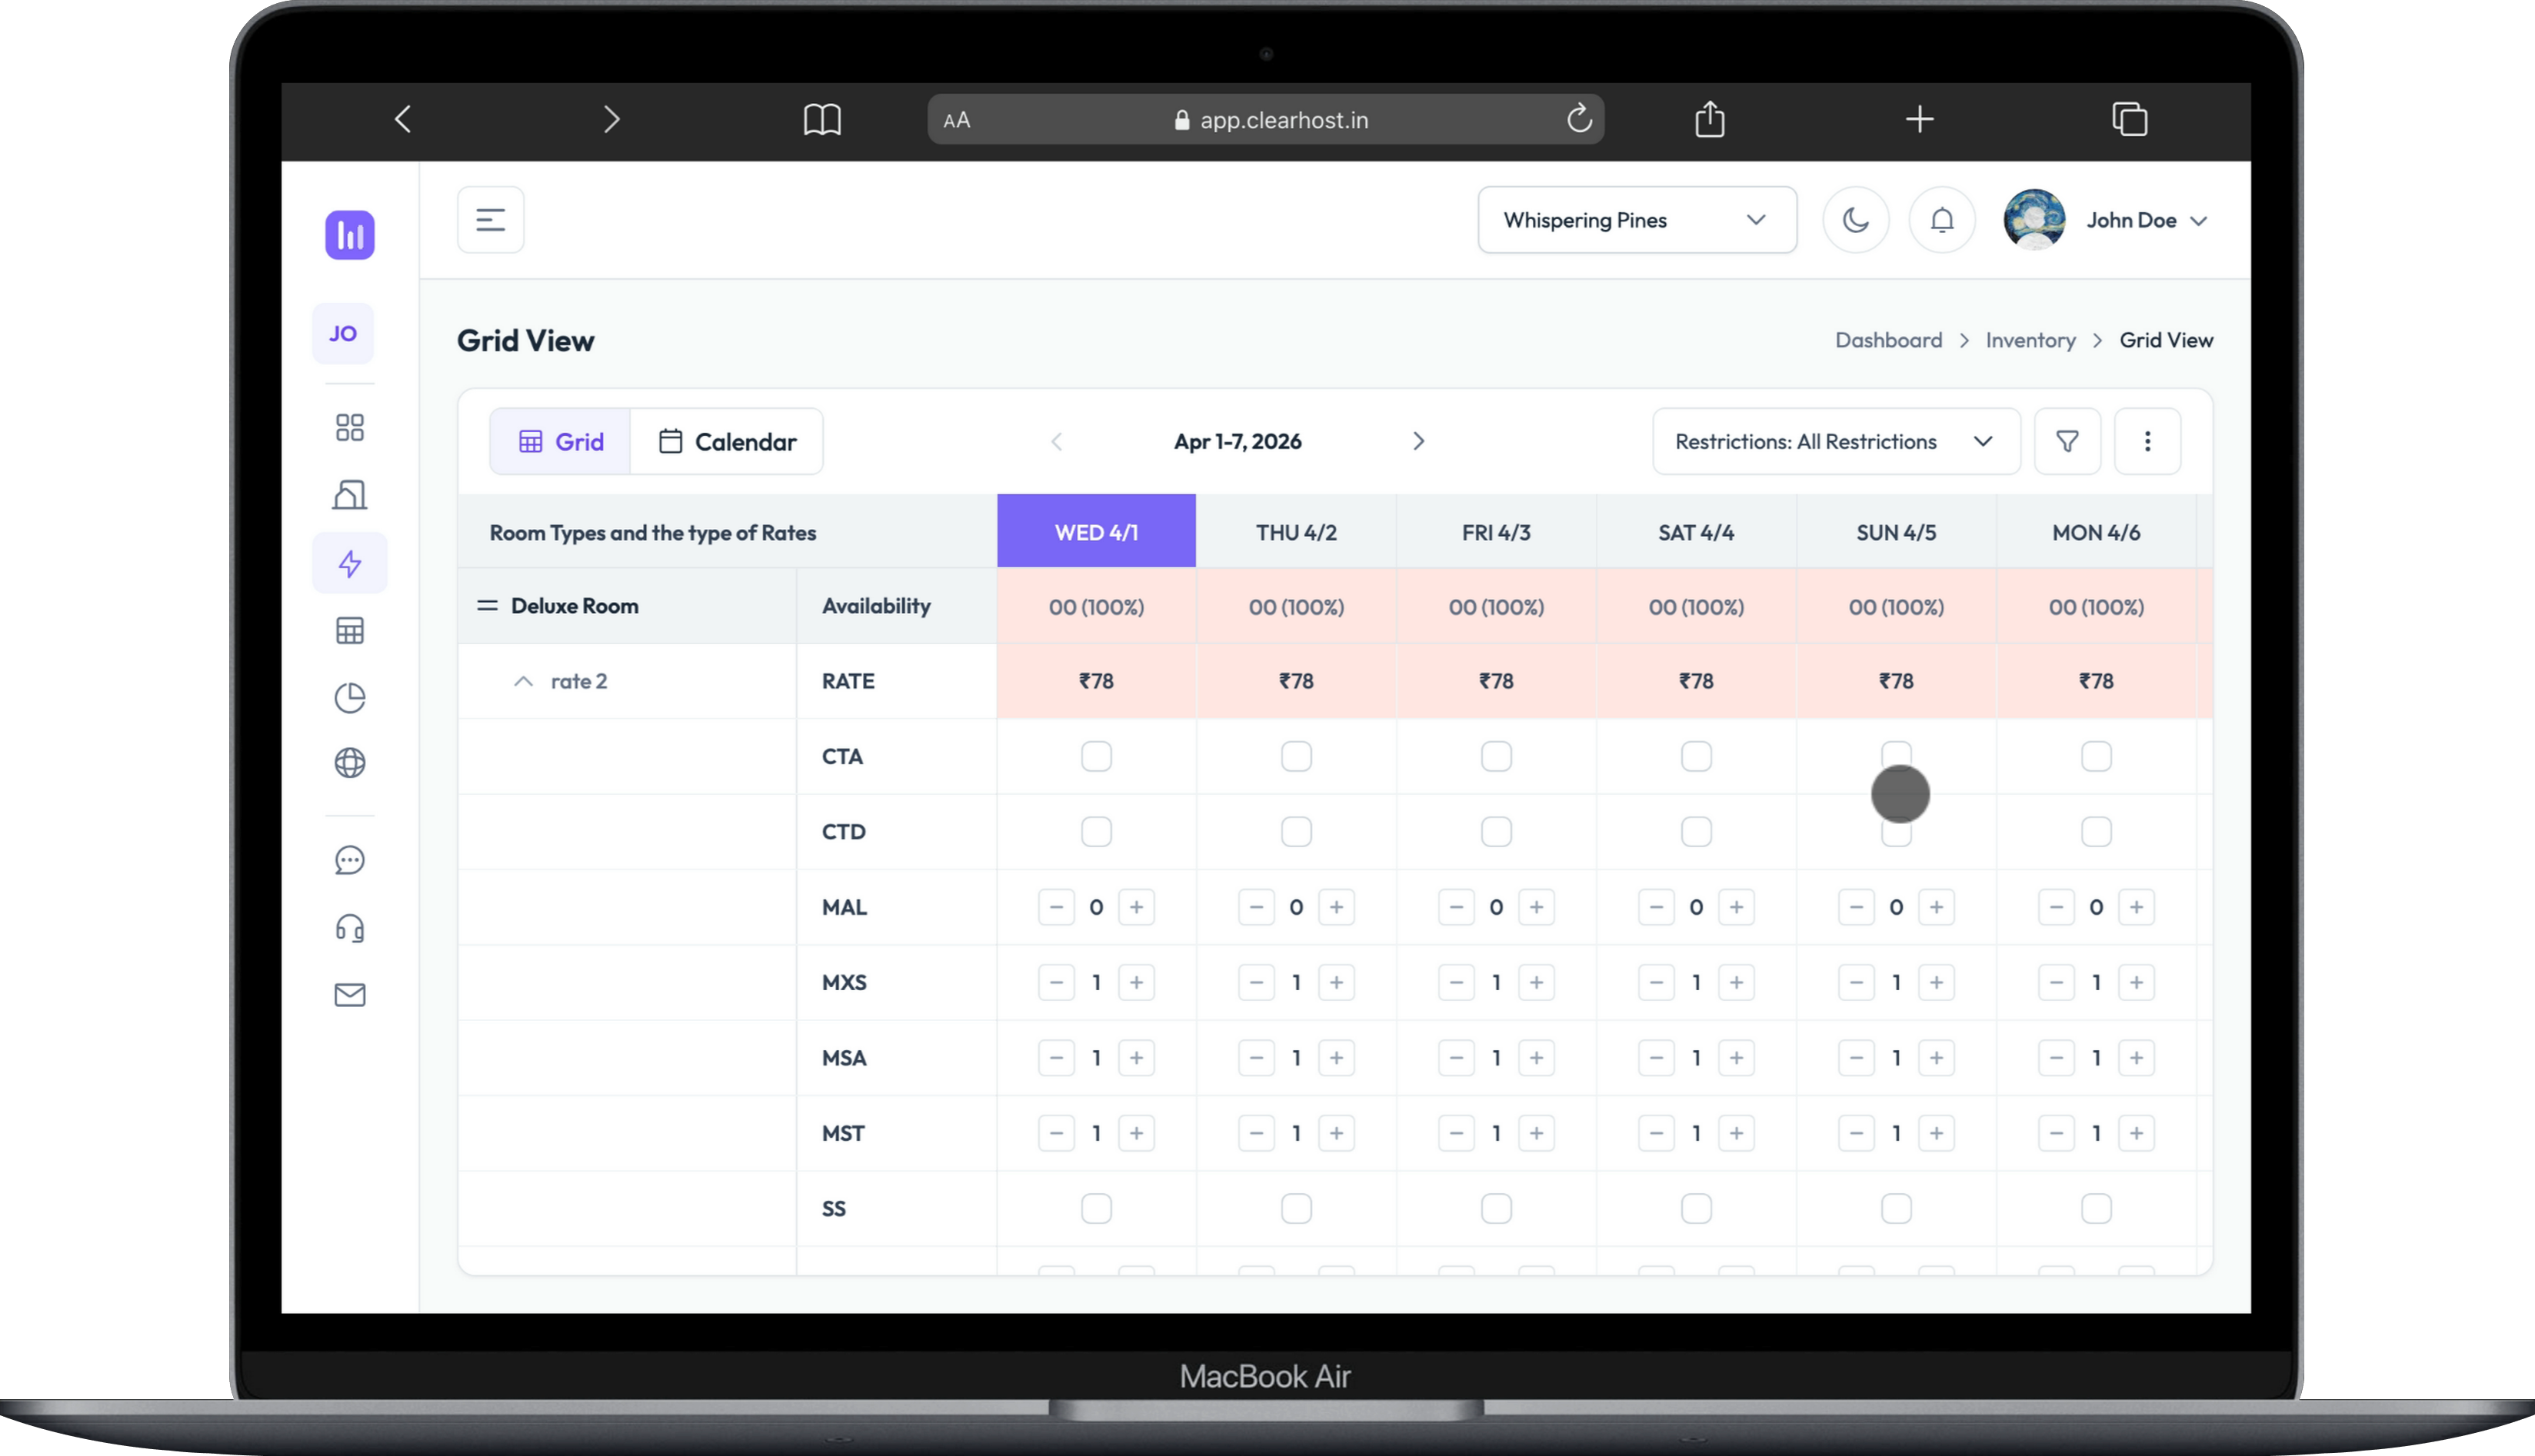The height and width of the screenshot is (1456, 2535).
Task: Open the envelope mail sidebar icon
Action: click(x=349, y=995)
